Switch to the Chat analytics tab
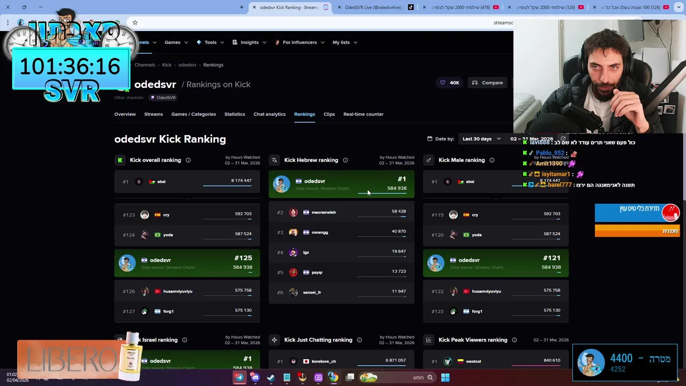Viewport: 686px width, 386px height. (x=270, y=114)
